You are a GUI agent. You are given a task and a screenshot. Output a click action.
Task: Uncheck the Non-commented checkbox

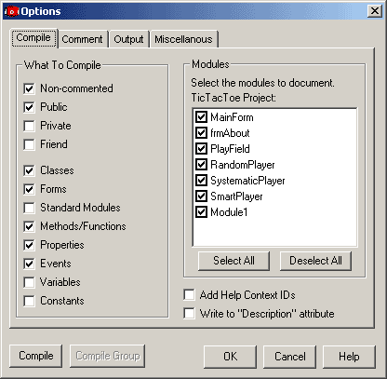point(29,88)
